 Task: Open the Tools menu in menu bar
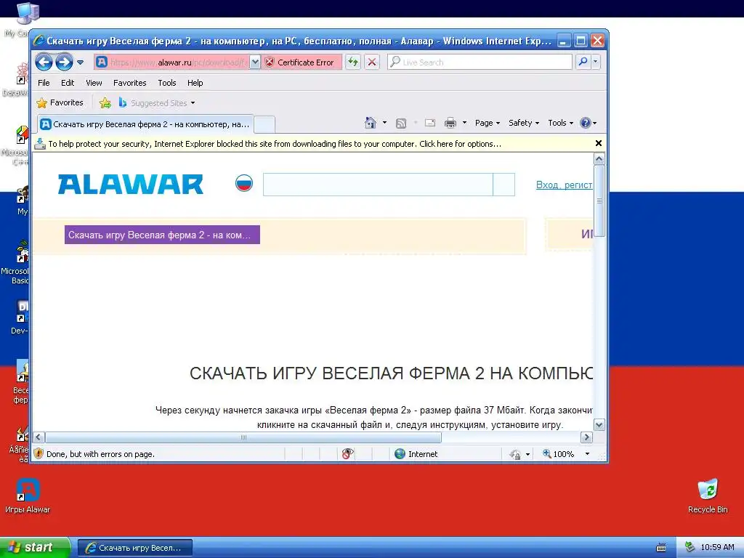[x=167, y=83]
